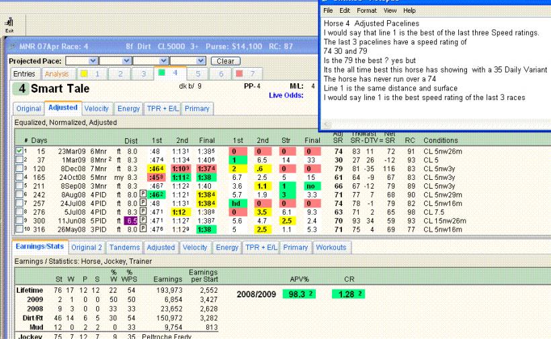Image resolution: width=551 pixels, height=339 pixels.
Task: Click the race window title bar icon
Action: [12, 46]
